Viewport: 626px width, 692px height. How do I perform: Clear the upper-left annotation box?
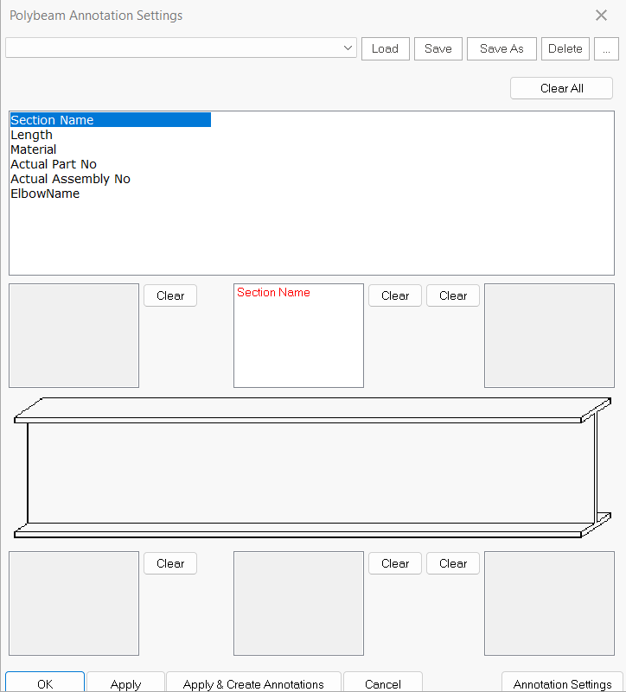(x=170, y=295)
